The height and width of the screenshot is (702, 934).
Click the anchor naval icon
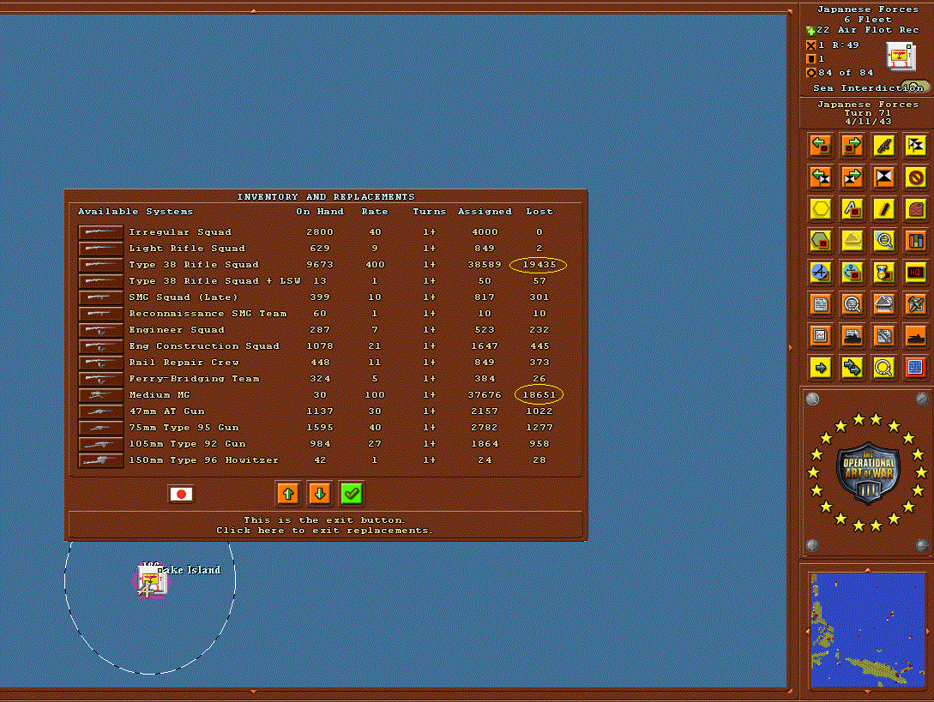point(853,273)
